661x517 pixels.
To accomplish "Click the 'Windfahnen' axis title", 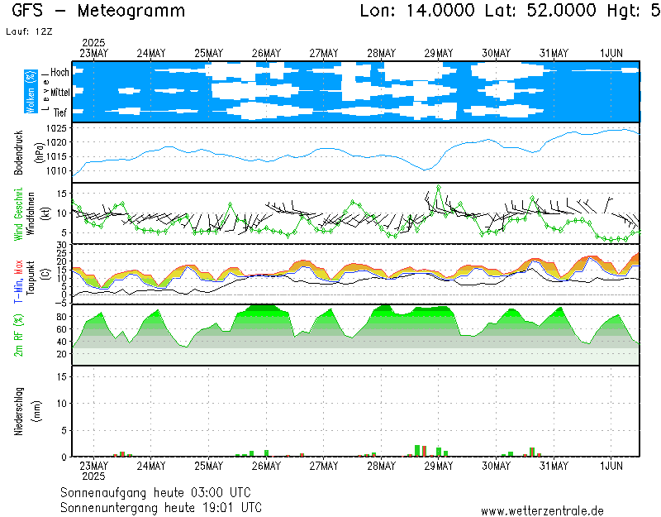I will tap(31, 213).
